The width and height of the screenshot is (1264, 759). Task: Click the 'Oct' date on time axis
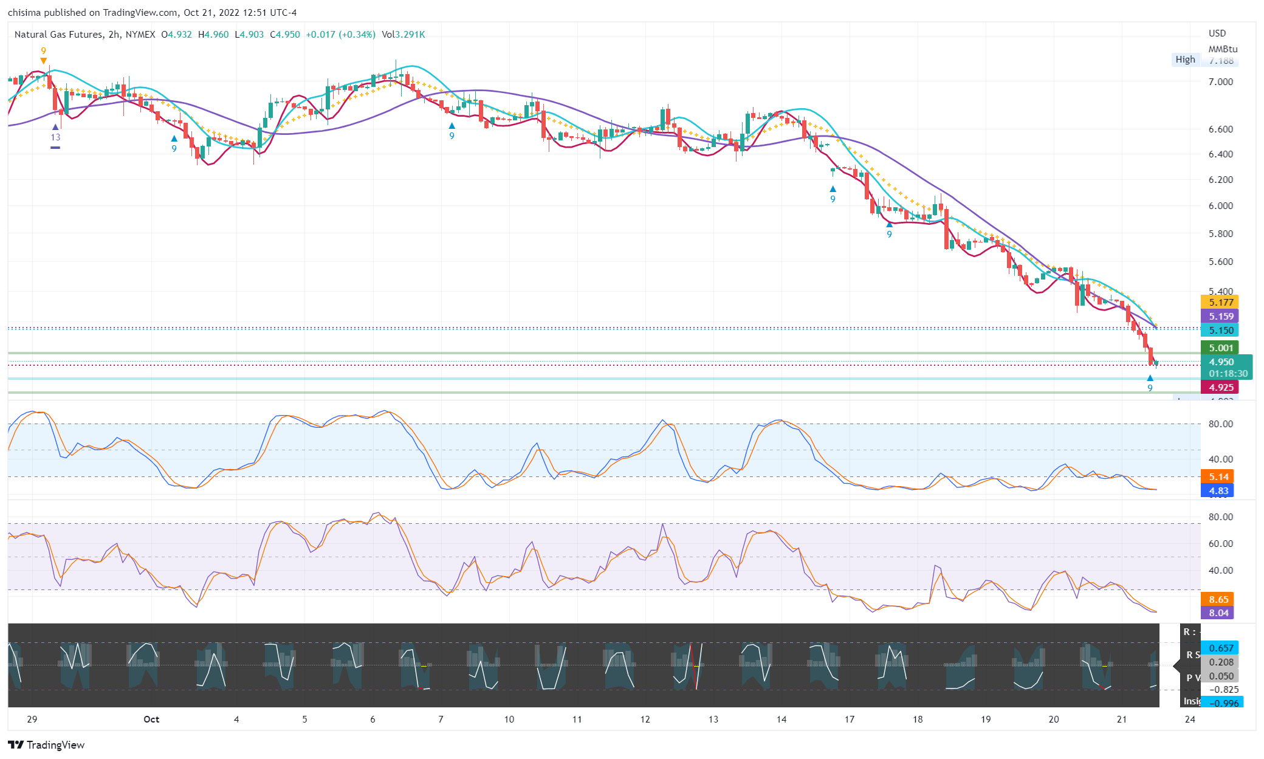[x=151, y=719]
